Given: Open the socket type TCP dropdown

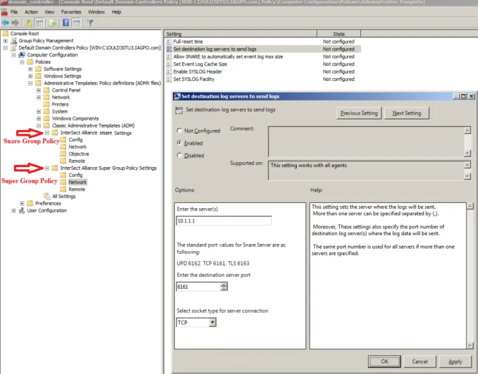Looking at the screenshot, I should [213, 323].
